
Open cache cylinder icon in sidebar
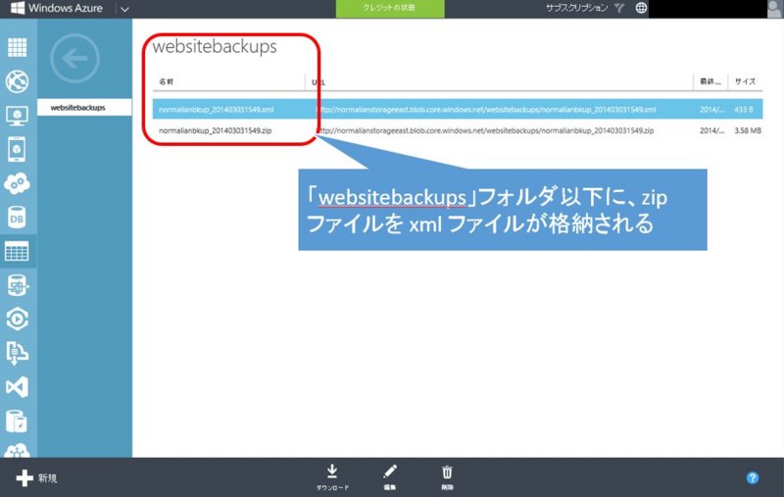[17, 421]
